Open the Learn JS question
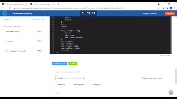Image resolution: width=177 pixels, height=99 pixels. point(10,41)
